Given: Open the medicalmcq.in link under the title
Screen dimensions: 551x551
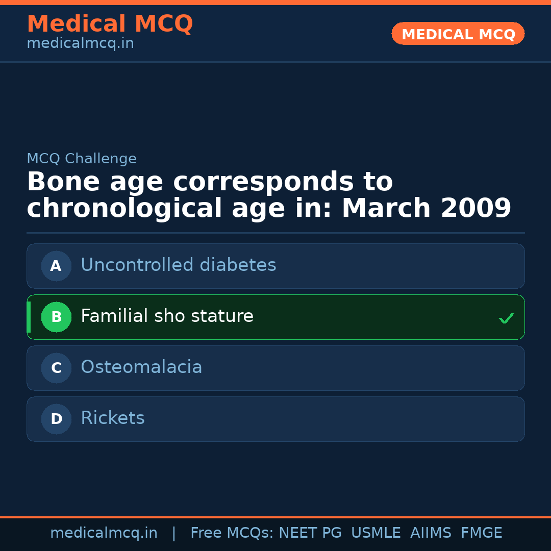Looking at the screenshot, I should pyautogui.click(x=80, y=44).
